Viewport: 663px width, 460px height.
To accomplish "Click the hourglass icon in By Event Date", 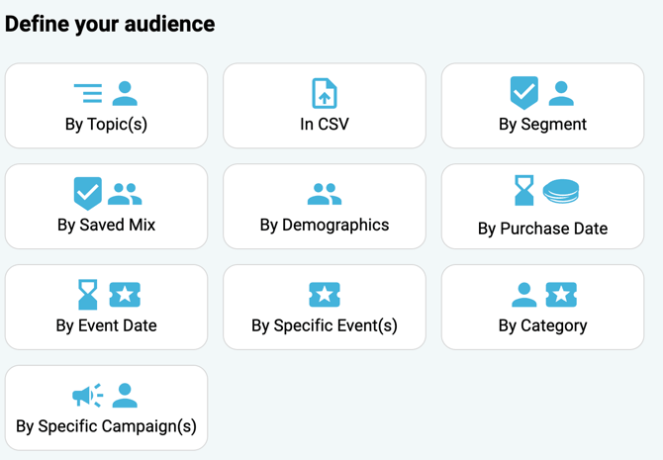I will (88, 294).
